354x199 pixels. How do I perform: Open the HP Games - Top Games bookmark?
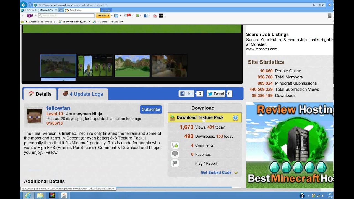pyautogui.click(x=106, y=22)
